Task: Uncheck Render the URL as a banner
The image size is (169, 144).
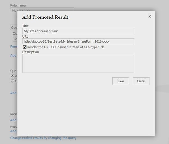Action: pyautogui.click(x=25, y=47)
